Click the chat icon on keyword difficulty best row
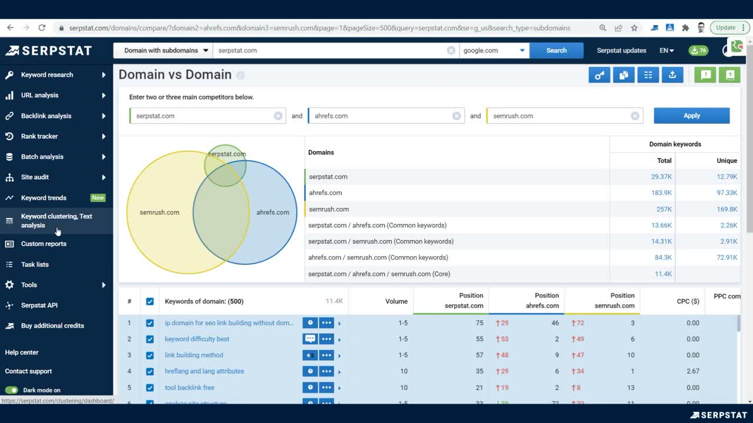Image resolution: width=753 pixels, height=423 pixels. coord(310,339)
